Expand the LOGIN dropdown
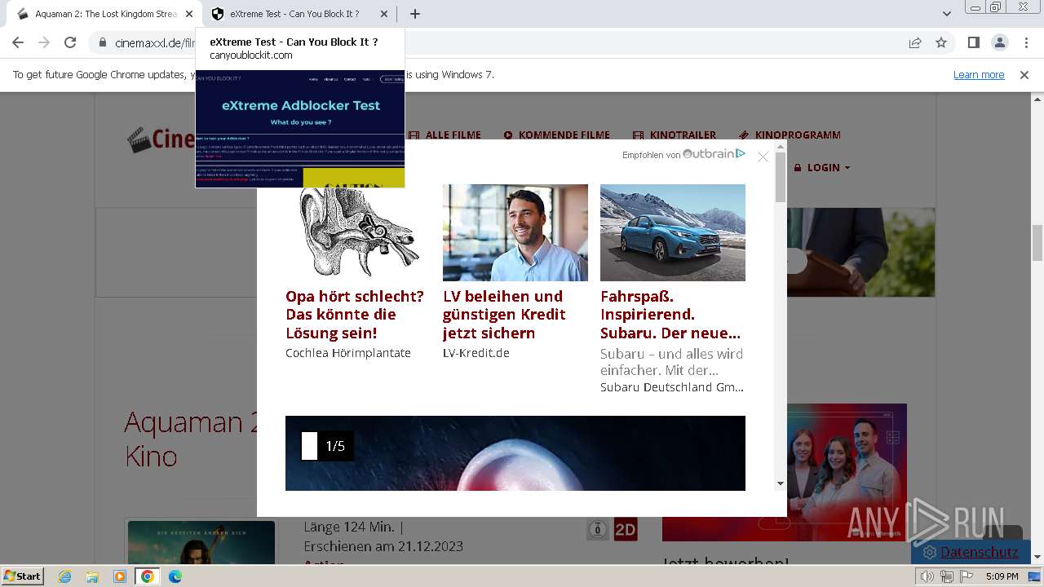 coord(822,167)
